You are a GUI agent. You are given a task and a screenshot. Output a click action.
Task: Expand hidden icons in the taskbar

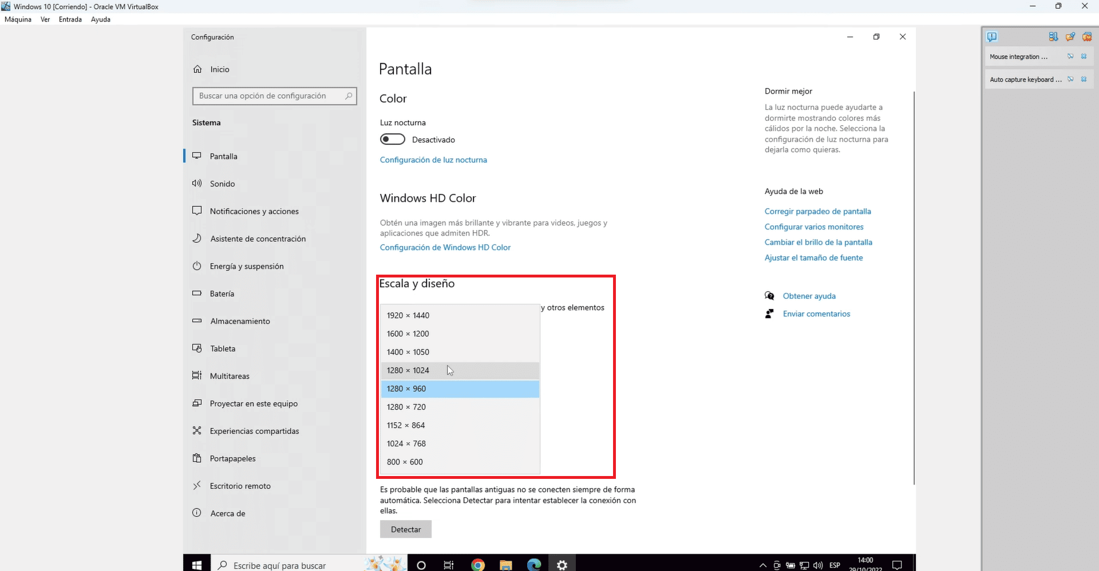[762, 565]
